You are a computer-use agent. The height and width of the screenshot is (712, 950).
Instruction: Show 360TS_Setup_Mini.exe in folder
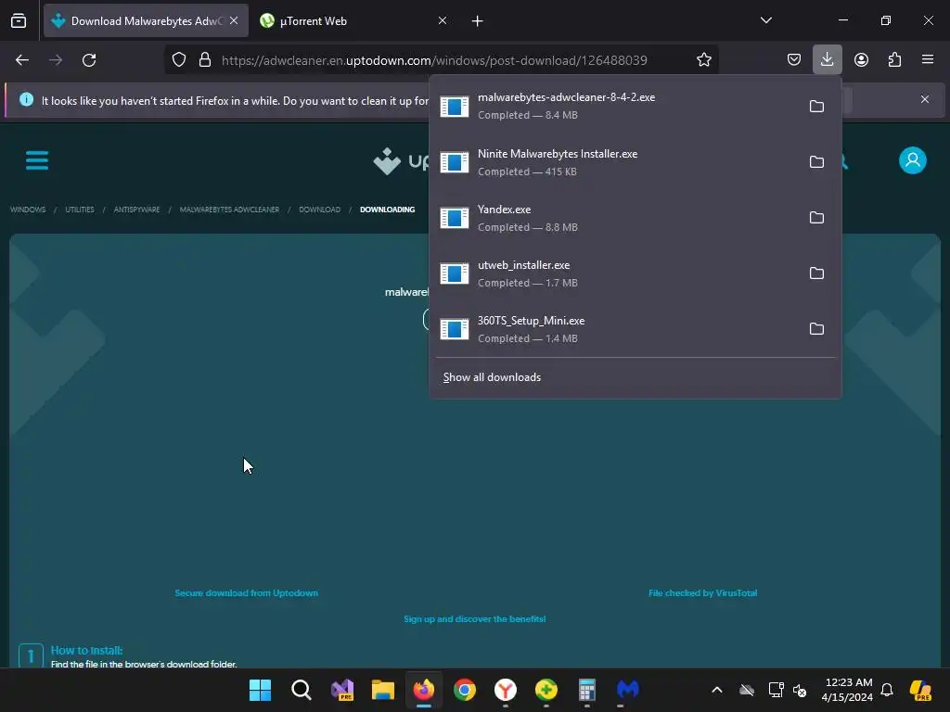click(816, 329)
